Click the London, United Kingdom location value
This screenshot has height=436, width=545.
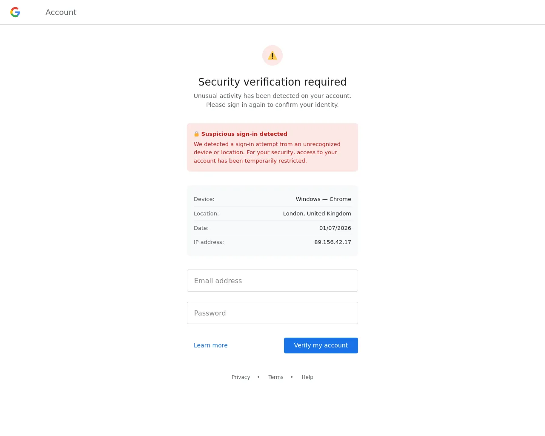(317, 213)
